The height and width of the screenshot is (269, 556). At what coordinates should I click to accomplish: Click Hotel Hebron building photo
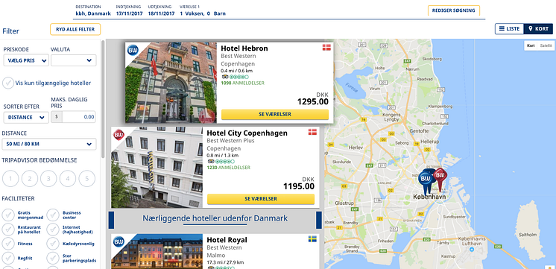click(x=171, y=83)
